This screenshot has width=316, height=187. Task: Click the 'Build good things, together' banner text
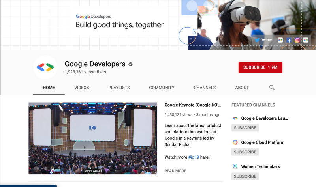119,25
